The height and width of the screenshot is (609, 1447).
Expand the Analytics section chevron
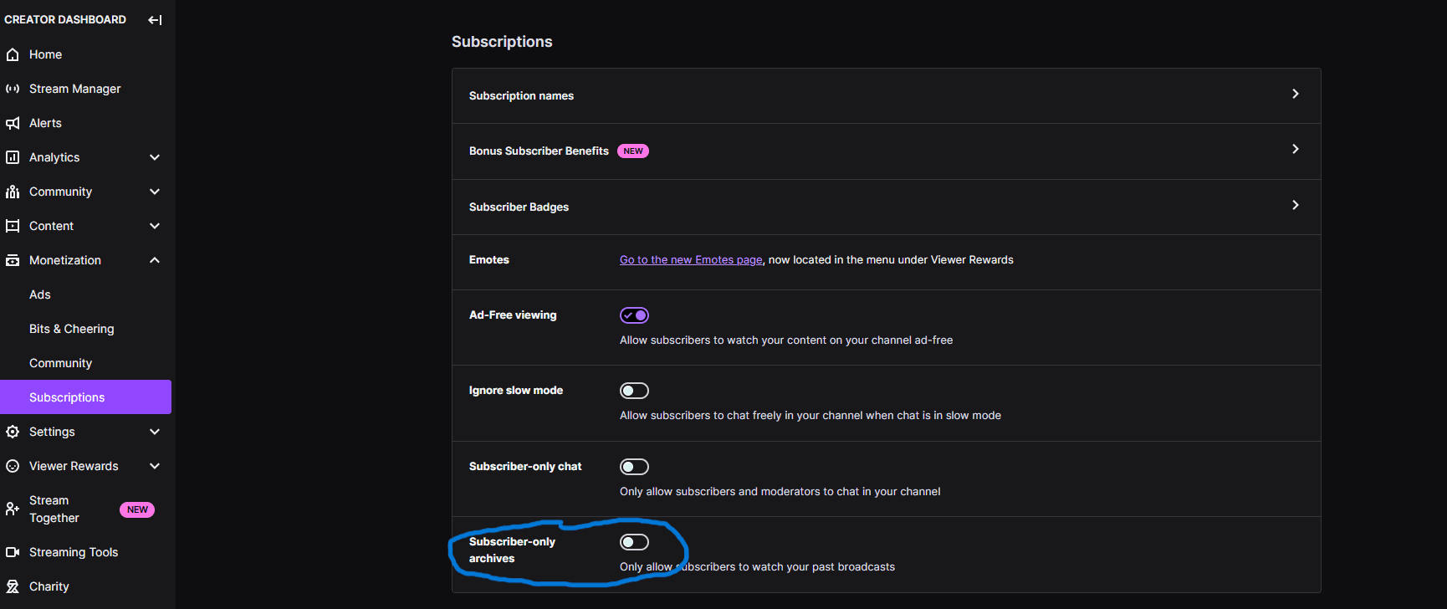[x=155, y=157]
